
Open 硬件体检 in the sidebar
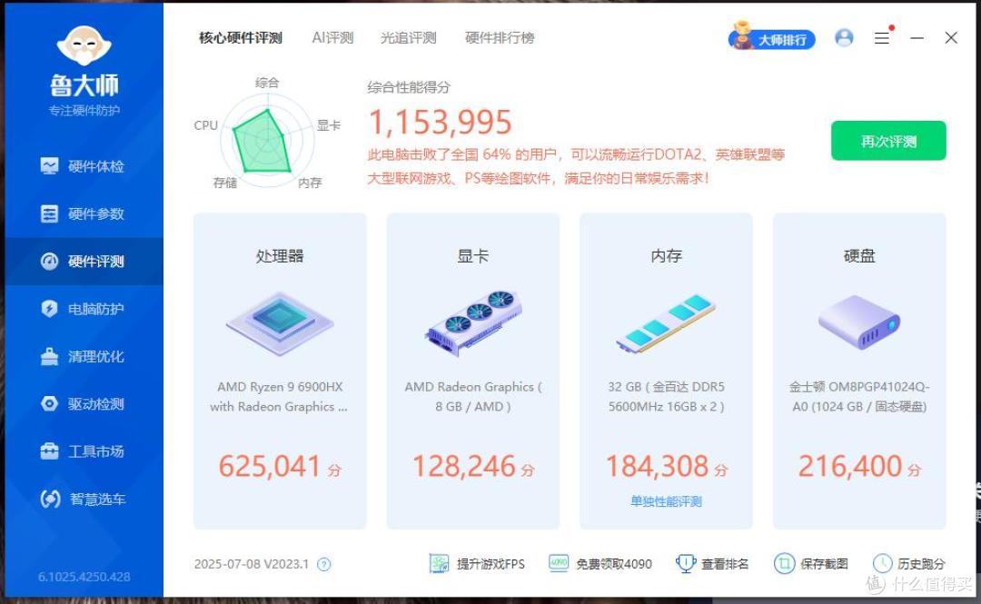click(84, 166)
